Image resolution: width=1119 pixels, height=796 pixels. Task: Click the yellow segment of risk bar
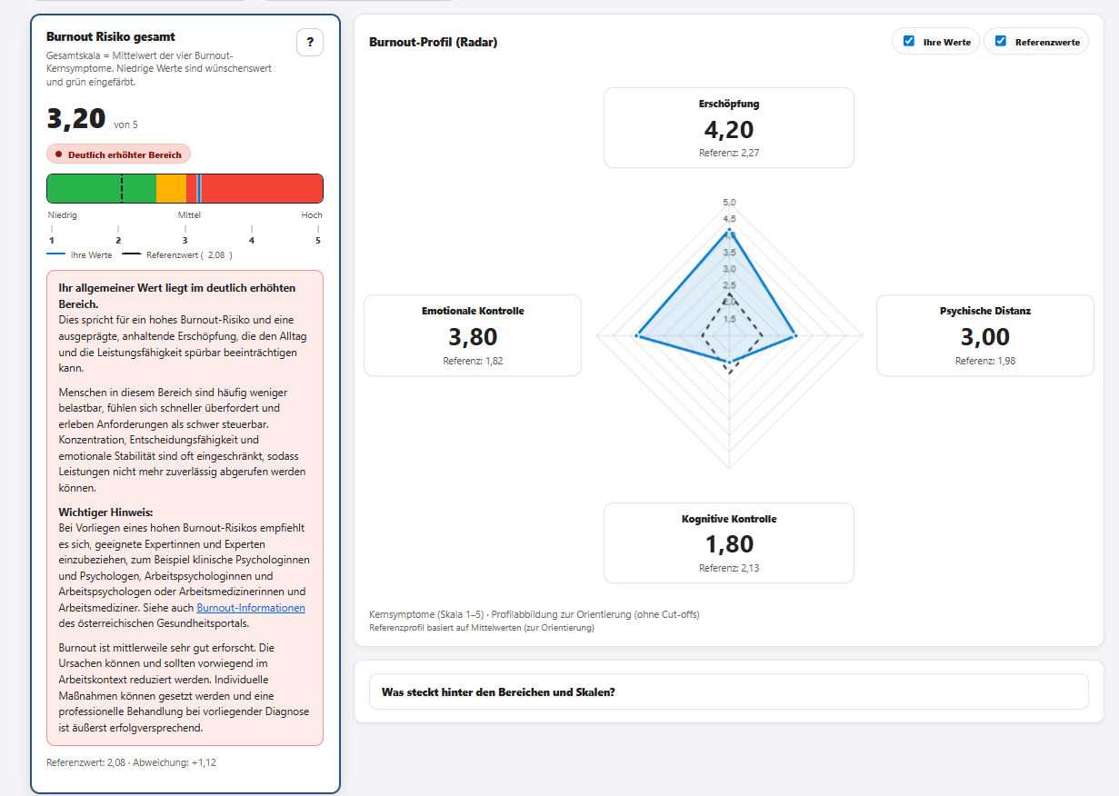point(171,188)
